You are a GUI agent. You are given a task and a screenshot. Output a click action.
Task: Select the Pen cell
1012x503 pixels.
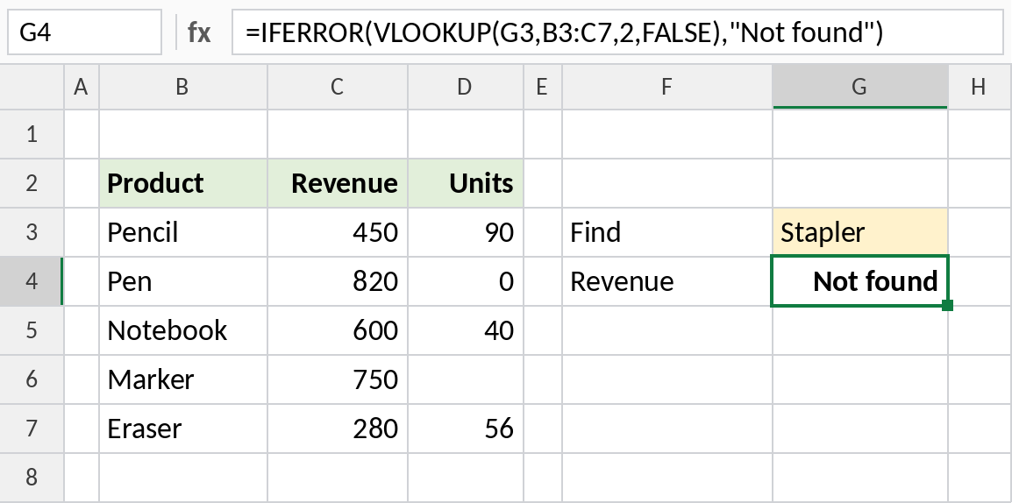tap(183, 281)
